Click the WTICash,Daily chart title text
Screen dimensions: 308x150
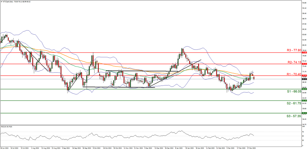[x=9, y=2]
